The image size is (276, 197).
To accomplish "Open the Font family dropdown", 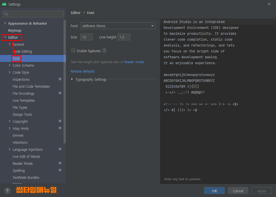I will coord(118,26).
